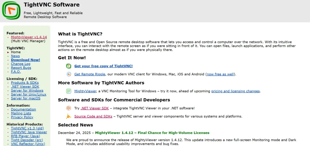Open TightVNC Java Viewer link

tap(29, 132)
